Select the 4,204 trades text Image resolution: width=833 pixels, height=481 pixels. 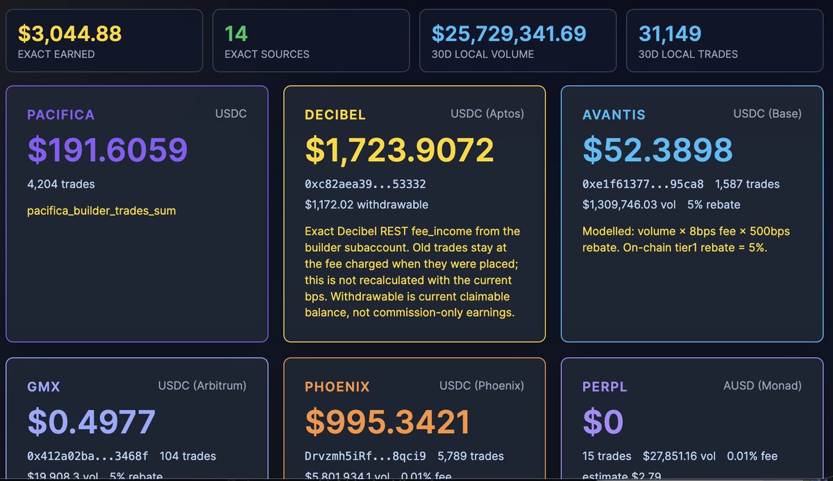[x=61, y=185]
